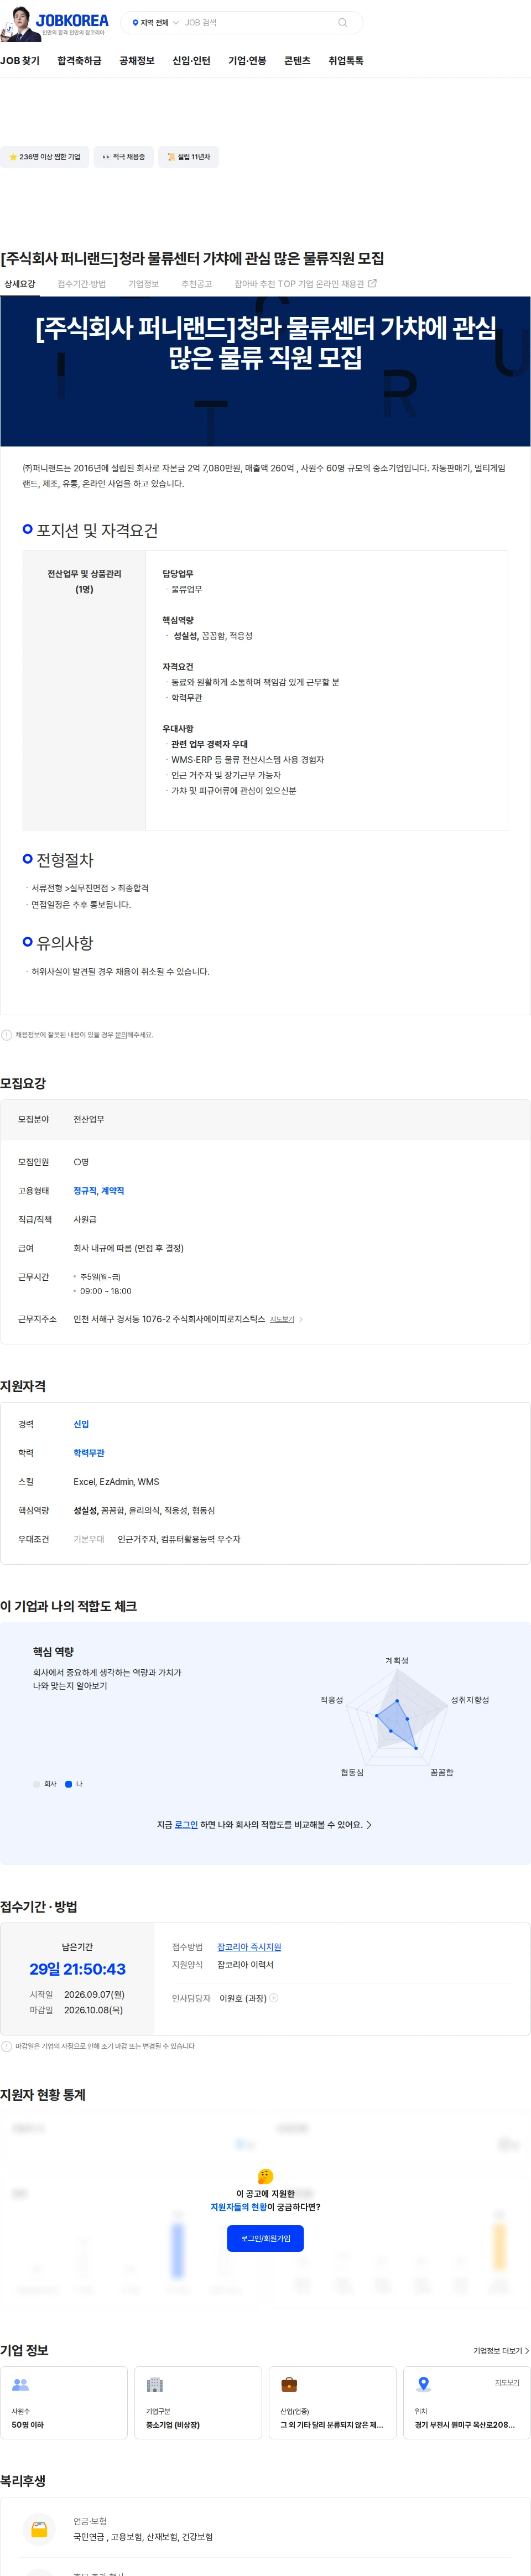Switch to the 기업정보 tab
This screenshot has width=531, height=2576.
(144, 284)
